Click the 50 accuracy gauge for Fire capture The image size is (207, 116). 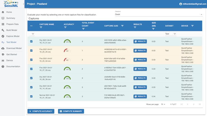point(67,51)
